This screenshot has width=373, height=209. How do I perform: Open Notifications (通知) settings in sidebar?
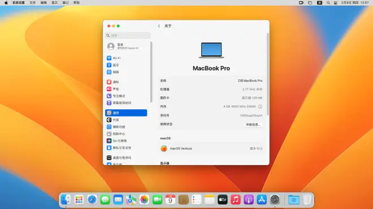(x=126, y=82)
